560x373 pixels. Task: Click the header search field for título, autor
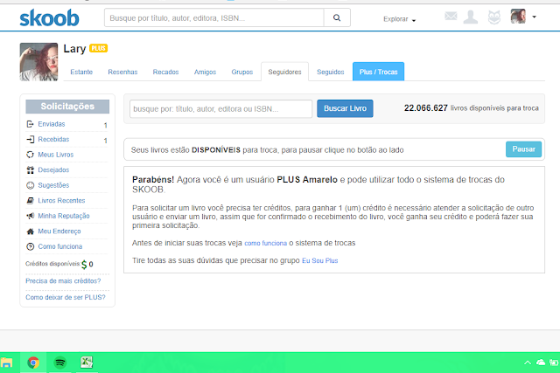(x=213, y=17)
